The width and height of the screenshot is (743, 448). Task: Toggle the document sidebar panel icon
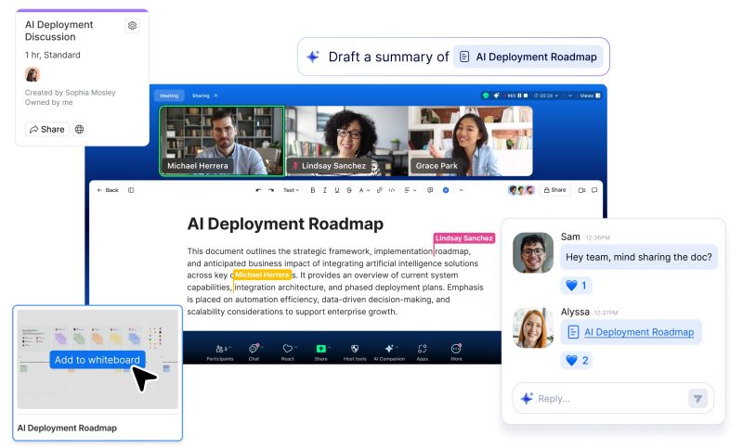(x=131, y=190)
